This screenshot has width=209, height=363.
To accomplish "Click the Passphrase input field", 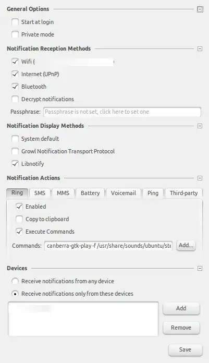I will coord(122,112).
